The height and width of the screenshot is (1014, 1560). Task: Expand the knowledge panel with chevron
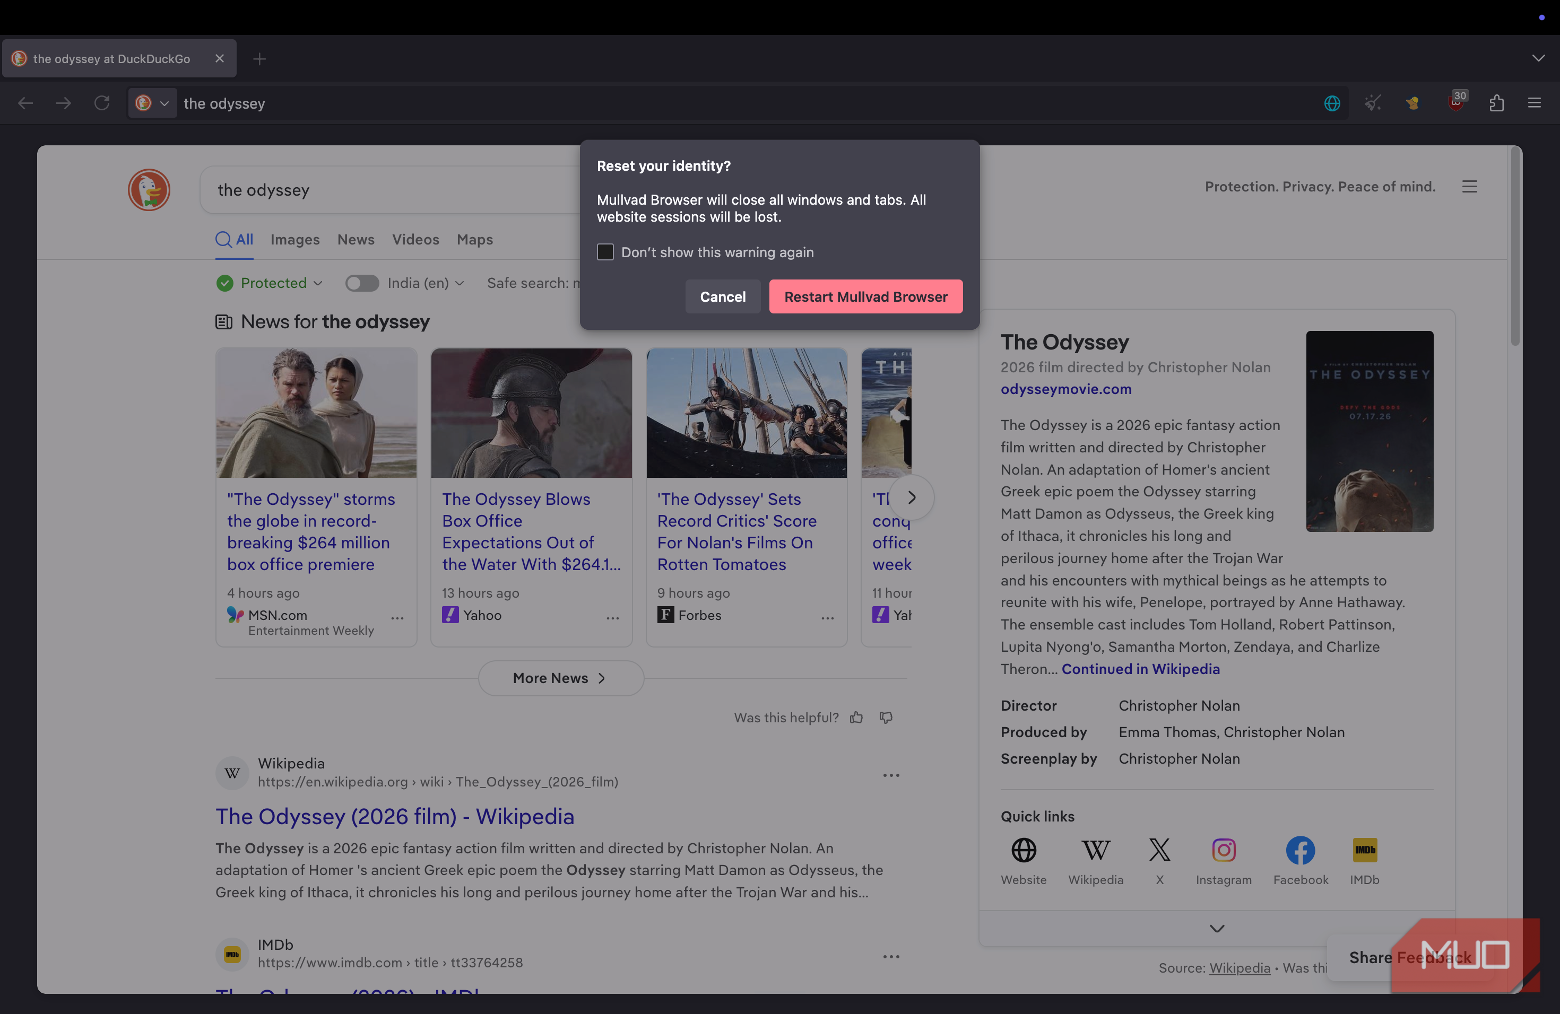[1217, 929]
